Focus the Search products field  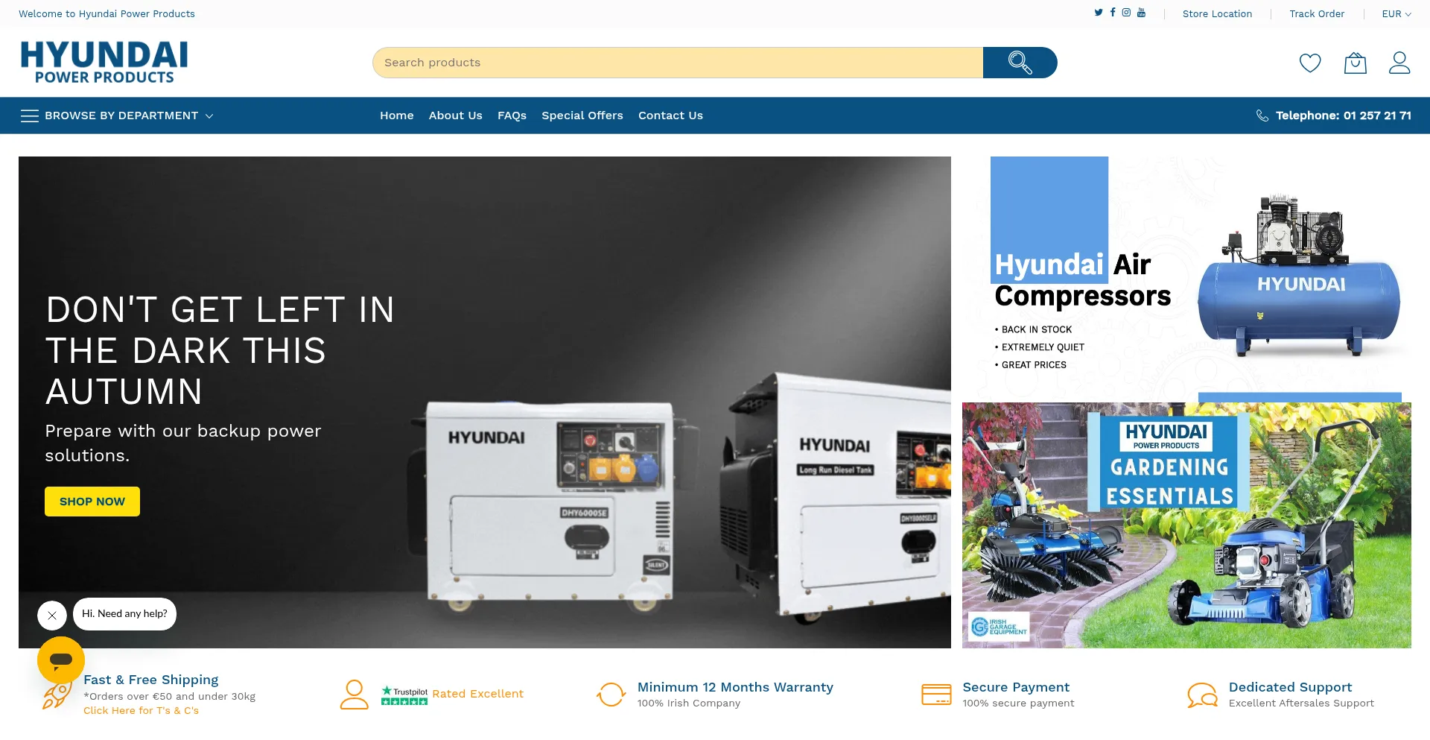click(678, 63)
